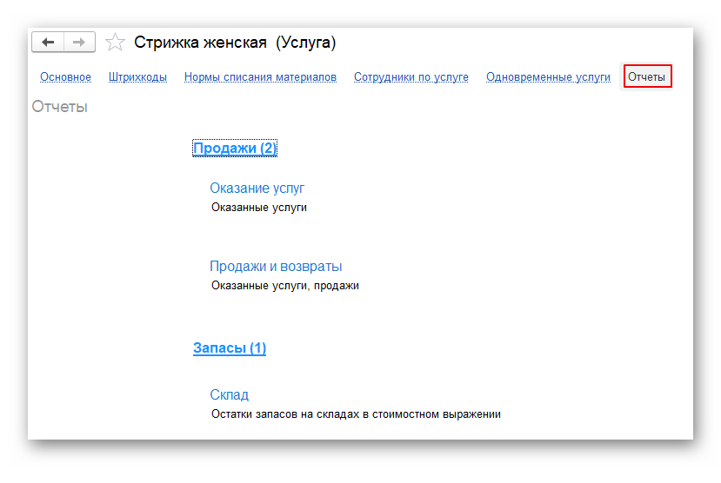This screenshot has width=721, height=483.
Task: Click the 'Оказанные услуги' description under Оказание услуг
Action: pyautogui.click(x=258, y=208)
